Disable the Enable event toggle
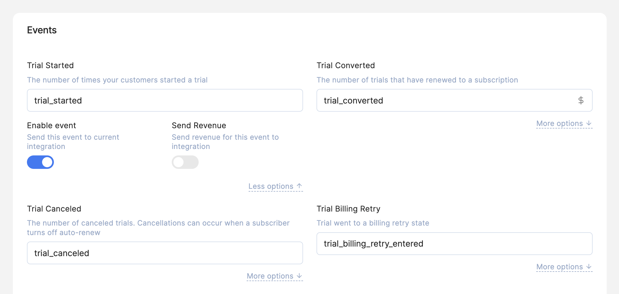This screenshot has width=619, height=294. click(40, 162)
